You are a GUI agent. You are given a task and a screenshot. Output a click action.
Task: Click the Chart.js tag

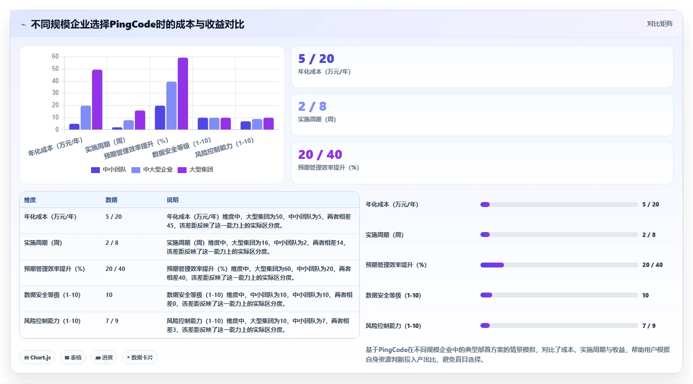pos(37,357)
